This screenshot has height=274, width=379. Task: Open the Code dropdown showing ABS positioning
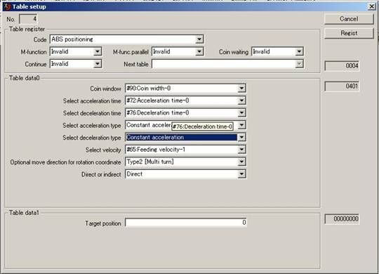click(x=199, y=39)
